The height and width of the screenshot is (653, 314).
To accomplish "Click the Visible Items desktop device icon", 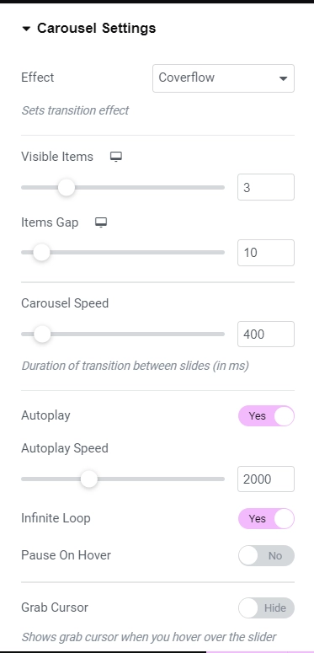I will [116, 157].
